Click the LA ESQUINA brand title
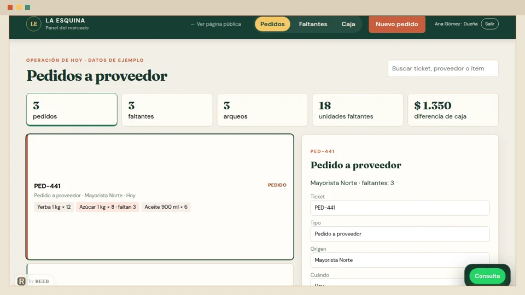Screen dimensions: 525x295 click(x=65, y=20)
